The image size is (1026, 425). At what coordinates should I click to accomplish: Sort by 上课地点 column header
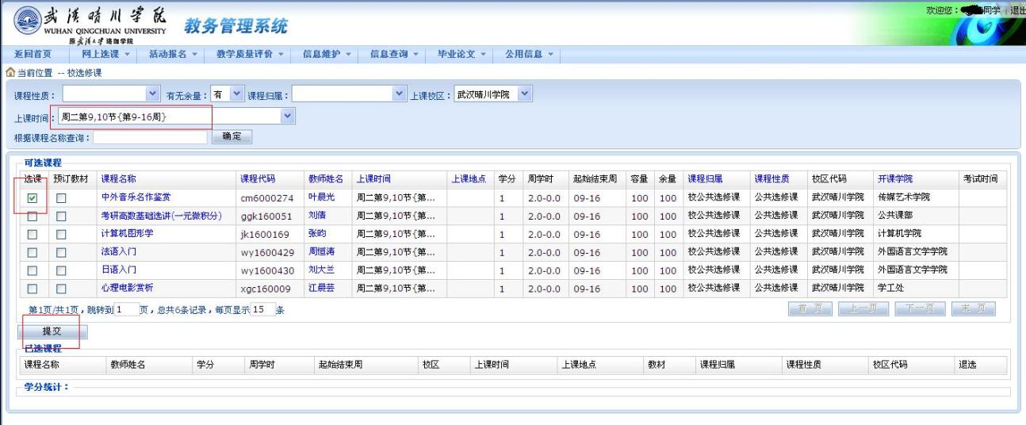[x=469, y=178]
